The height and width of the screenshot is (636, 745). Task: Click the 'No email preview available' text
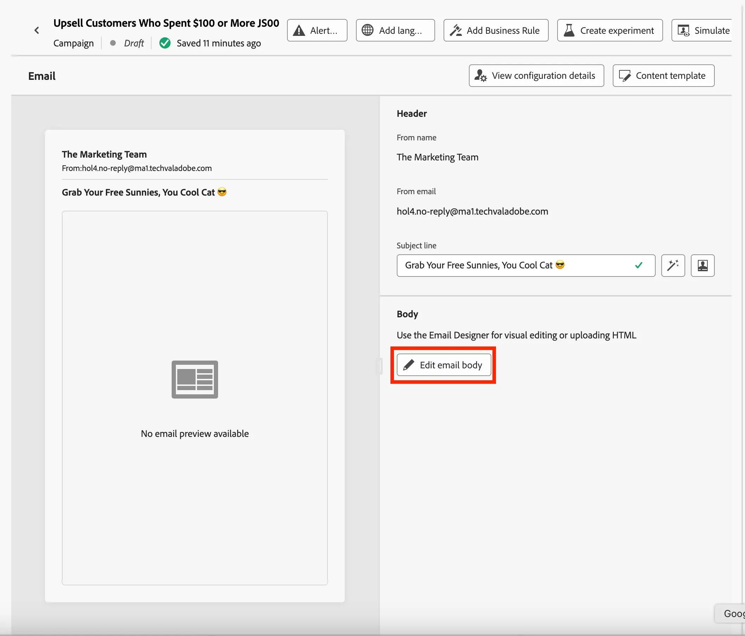(195, 434)
